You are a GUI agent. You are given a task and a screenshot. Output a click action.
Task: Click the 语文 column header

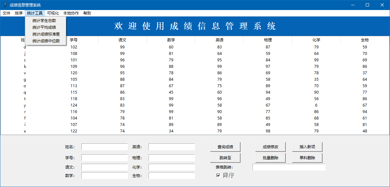coord(122,40)
